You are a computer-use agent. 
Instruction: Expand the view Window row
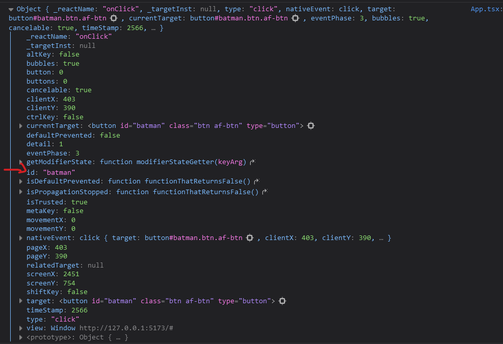[x=21, y=328]
